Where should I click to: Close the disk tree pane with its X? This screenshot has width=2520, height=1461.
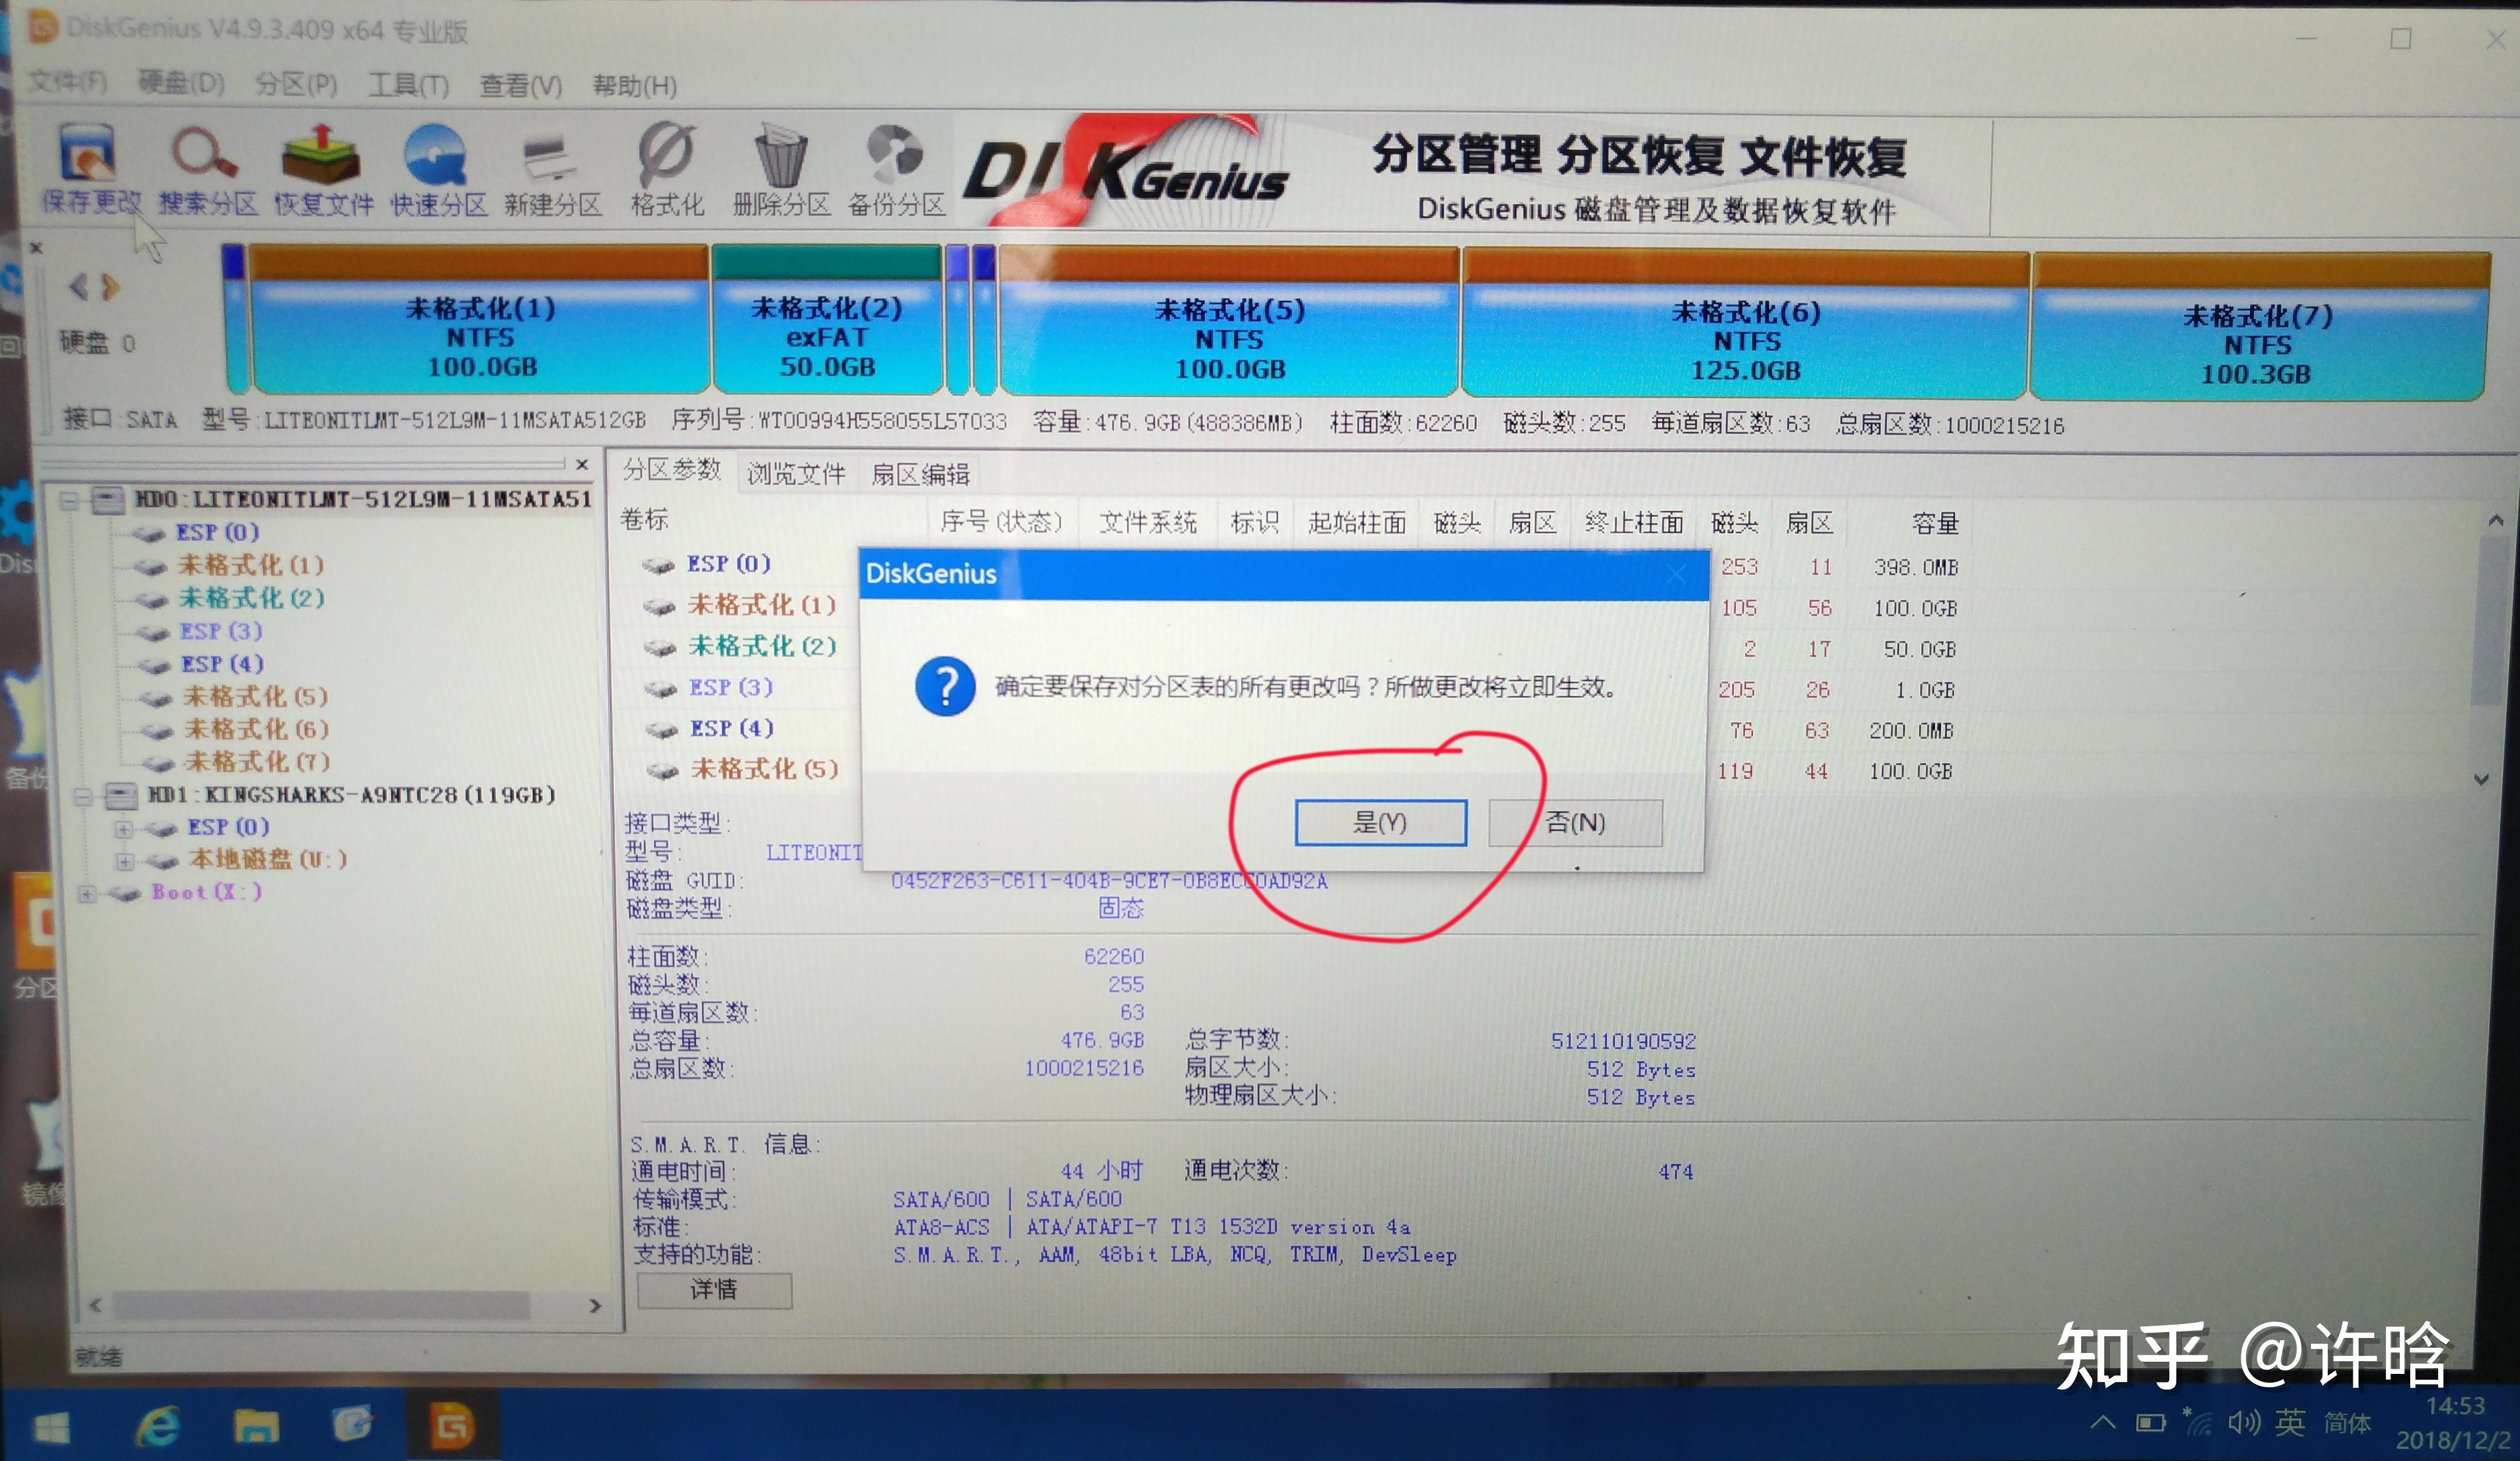582,464
